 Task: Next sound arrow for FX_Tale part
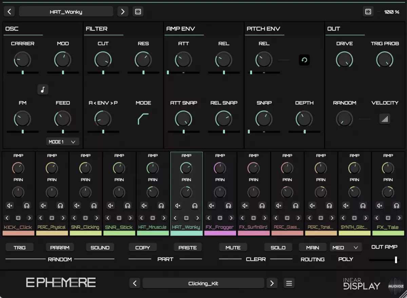click(399, 218)
